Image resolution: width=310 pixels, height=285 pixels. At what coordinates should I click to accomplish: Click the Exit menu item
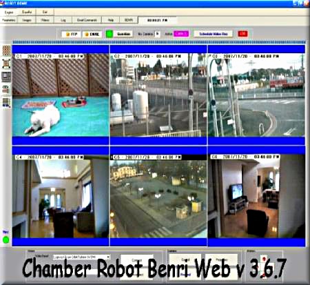[x=45, y=12]
